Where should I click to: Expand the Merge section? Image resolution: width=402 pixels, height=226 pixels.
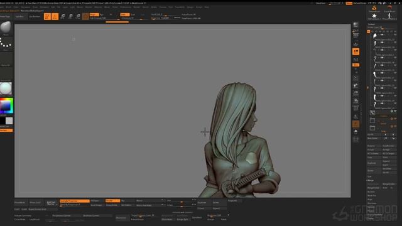click(371, 180)
